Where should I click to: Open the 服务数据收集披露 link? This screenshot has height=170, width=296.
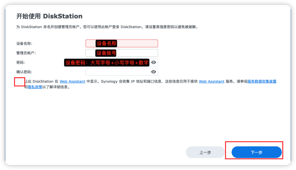click(262, 81)
